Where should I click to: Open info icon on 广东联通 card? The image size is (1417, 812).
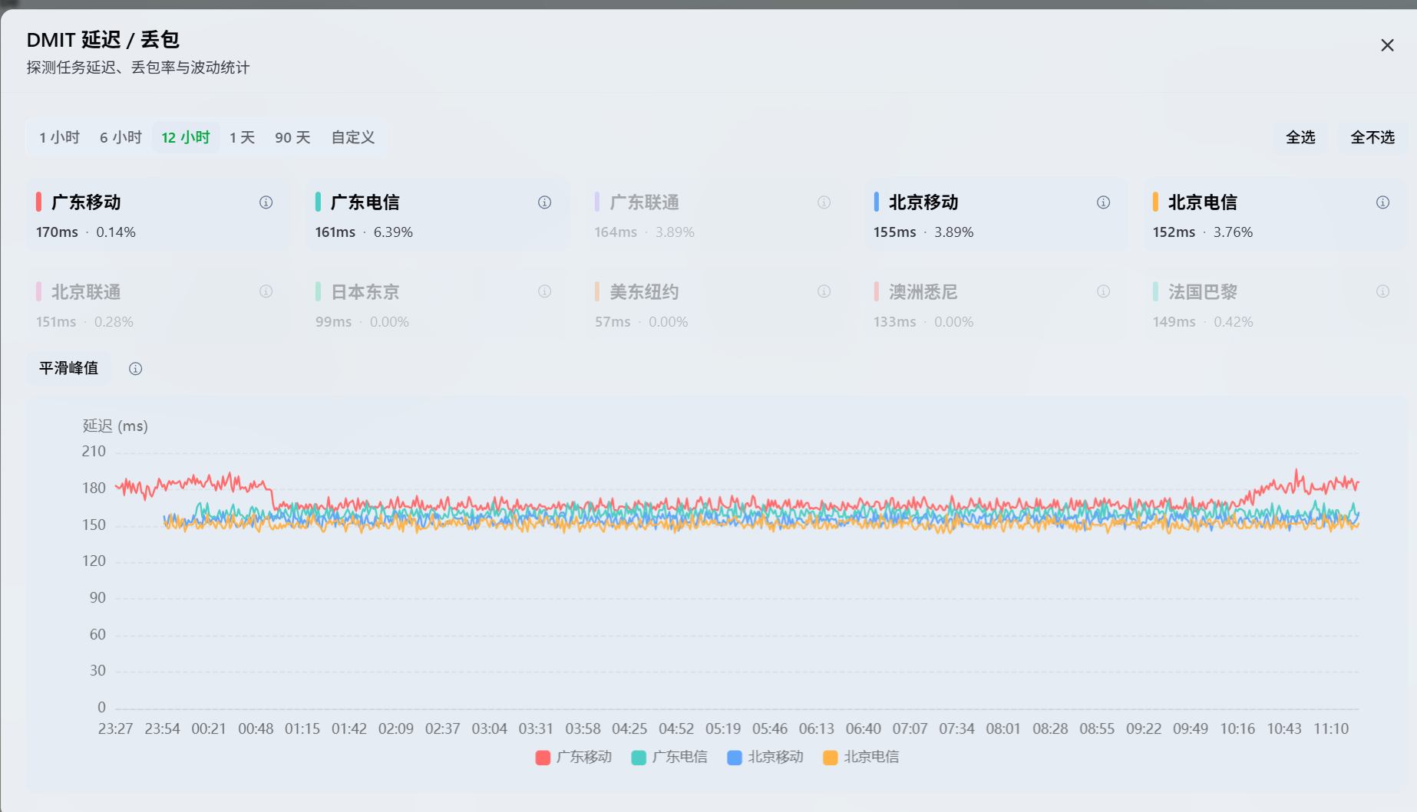[x=824, y=202]
